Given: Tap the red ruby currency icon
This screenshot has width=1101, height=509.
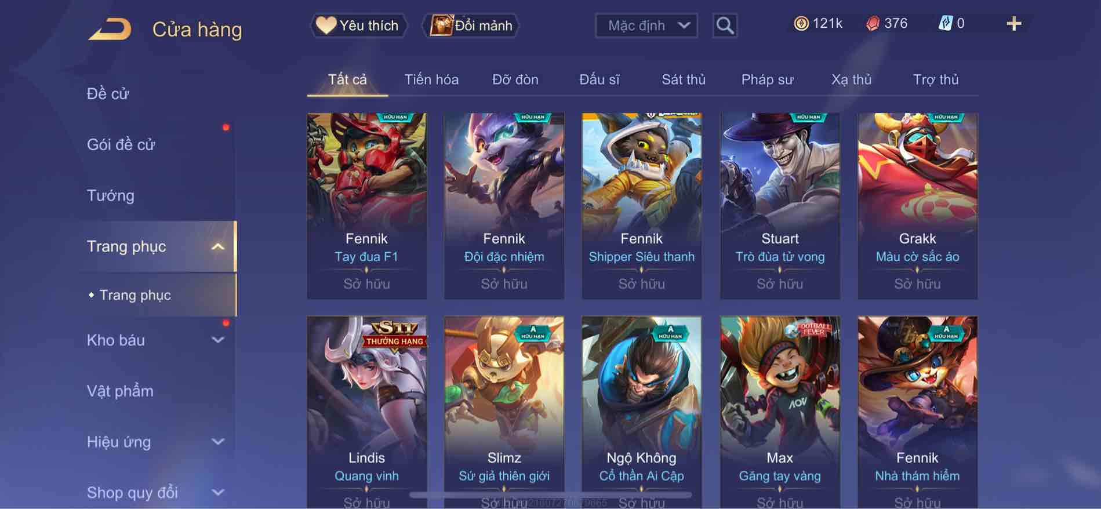Looking at the screenshot, I should (x=873, y=24).
